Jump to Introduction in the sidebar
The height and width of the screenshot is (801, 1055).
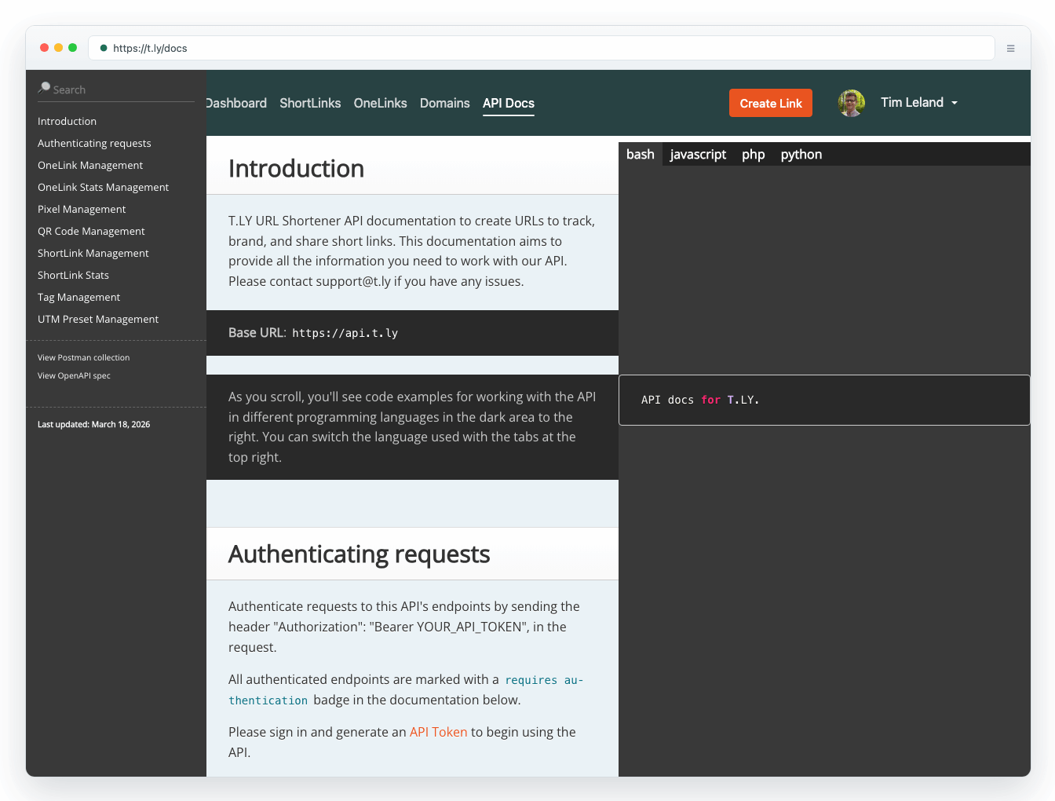(67, 121)
